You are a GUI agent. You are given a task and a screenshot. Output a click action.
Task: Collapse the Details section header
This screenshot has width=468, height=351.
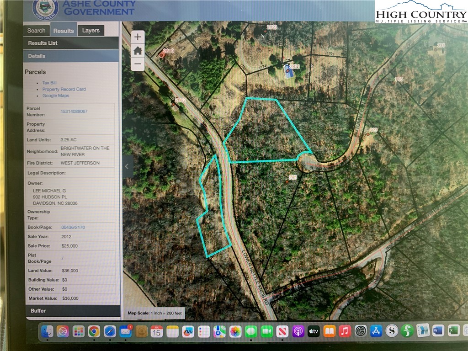click(x=71, y=56)
